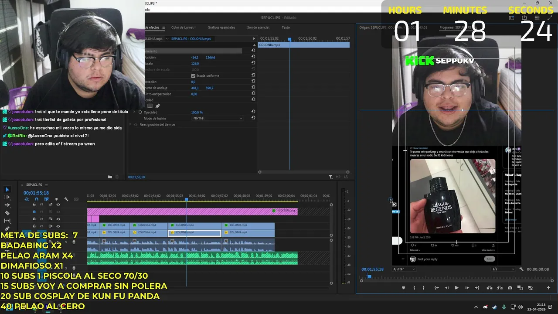
Task: Click the Extract button
Action: pyautogui.click(x=499, y=288)
